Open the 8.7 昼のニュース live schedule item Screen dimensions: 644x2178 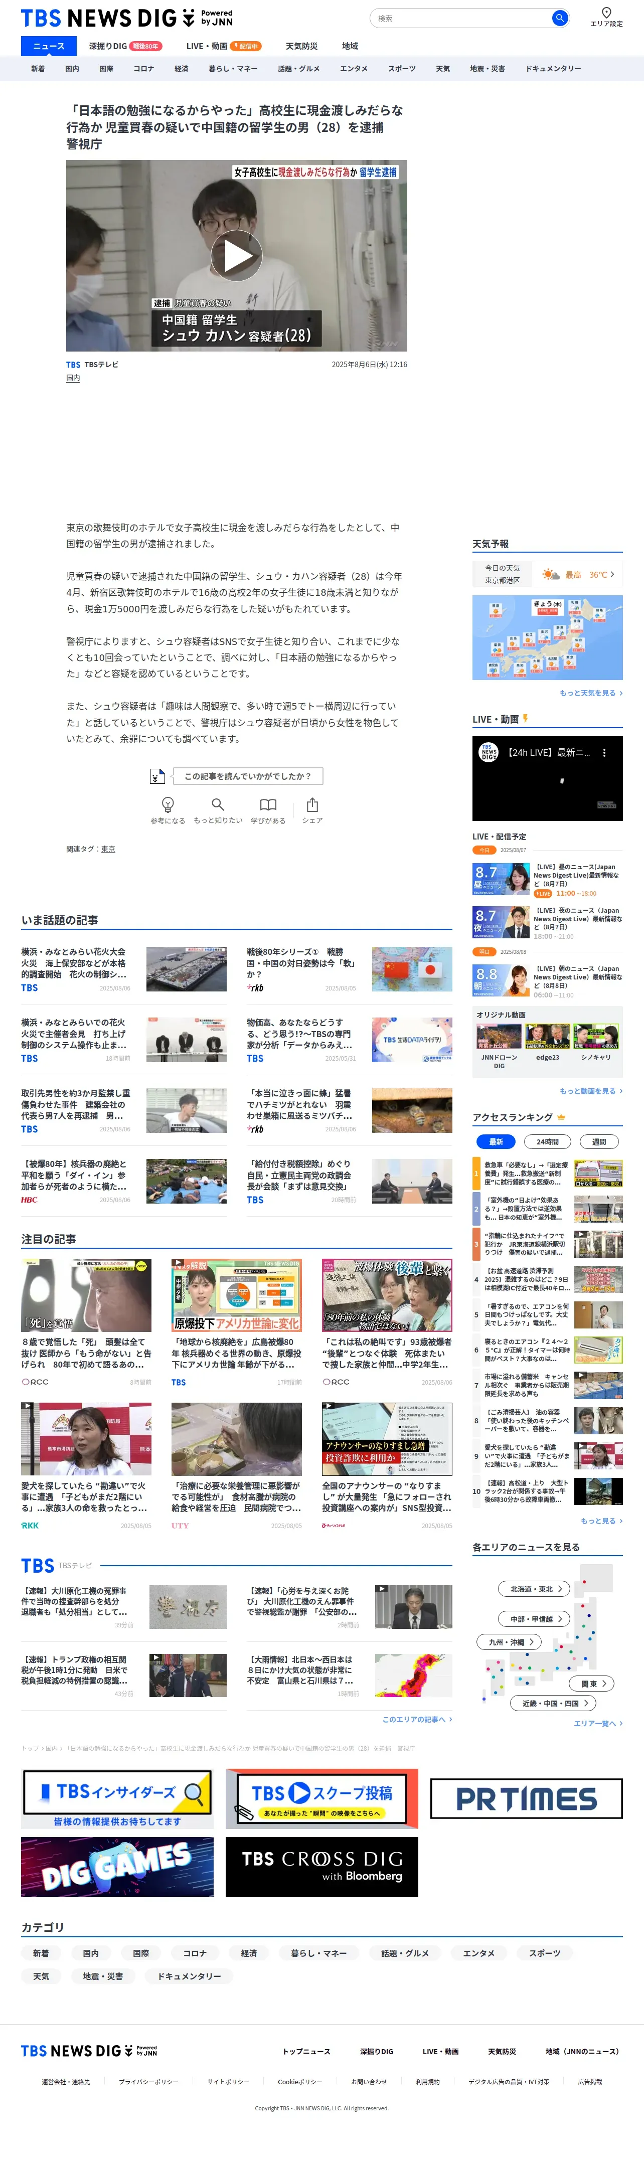[547, 879]
